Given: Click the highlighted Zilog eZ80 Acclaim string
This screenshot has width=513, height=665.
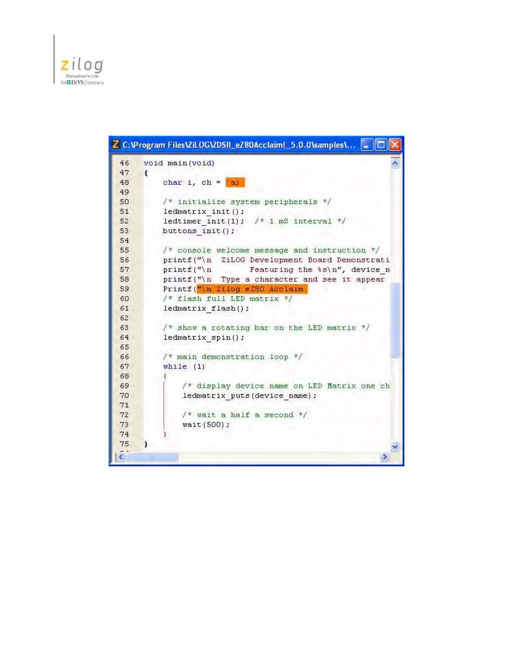Looking at the screenshot, I should [x=252, y=289].
